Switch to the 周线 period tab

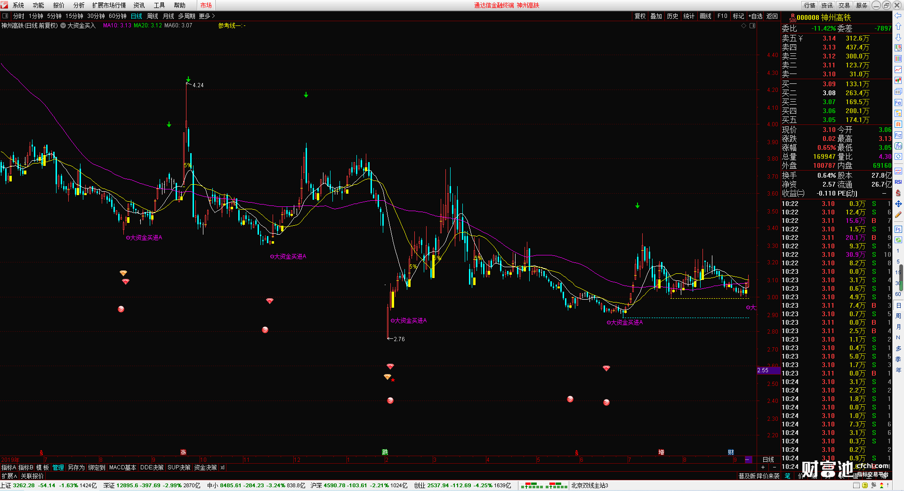click(x=153, y=16)
